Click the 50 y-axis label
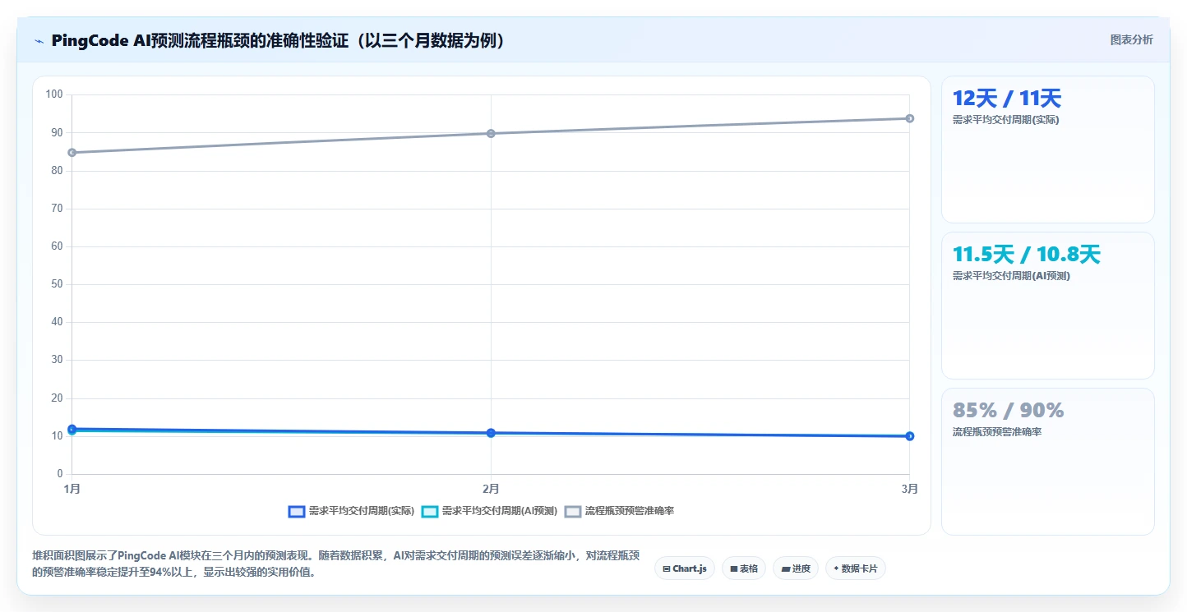The image size is (1187, 612). coord(57,284)
